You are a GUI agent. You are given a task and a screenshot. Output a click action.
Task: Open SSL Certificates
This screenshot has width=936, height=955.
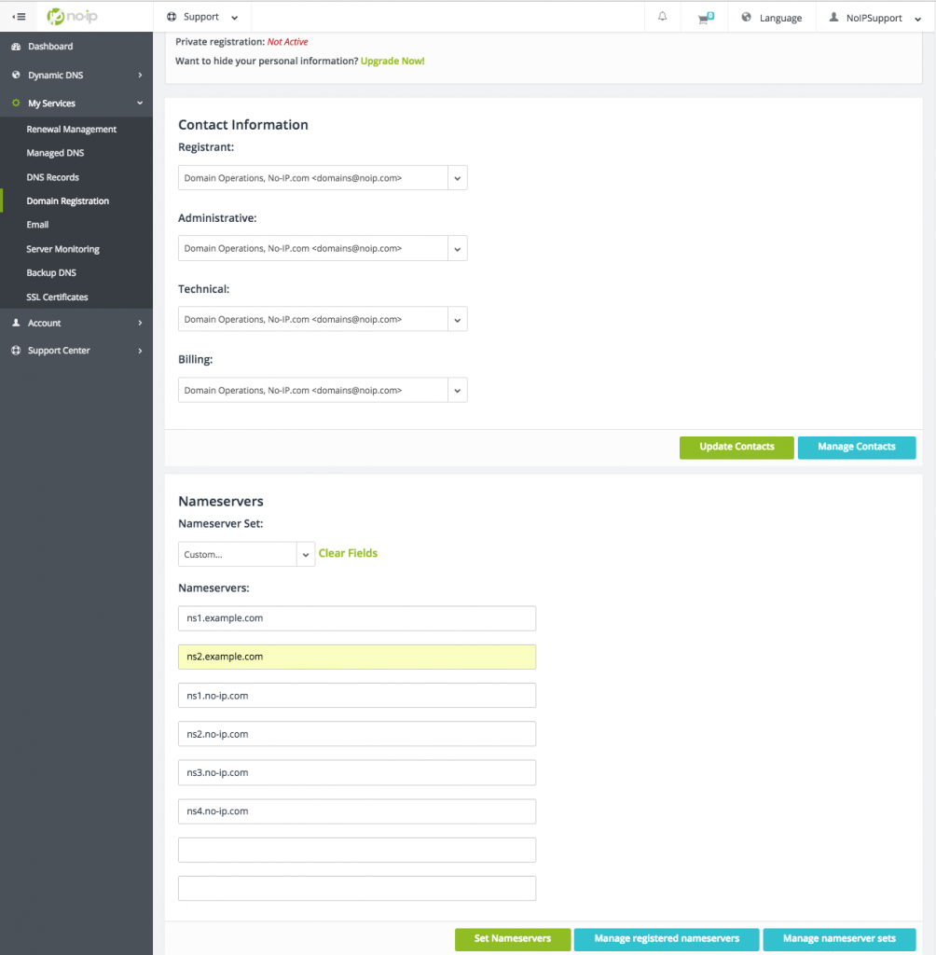point(57,298)
